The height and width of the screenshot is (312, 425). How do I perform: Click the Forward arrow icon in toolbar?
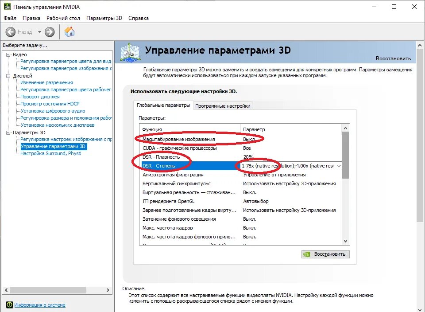tap(50, 32)
